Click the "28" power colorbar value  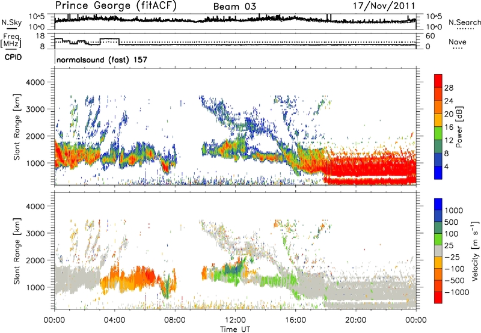449,88
